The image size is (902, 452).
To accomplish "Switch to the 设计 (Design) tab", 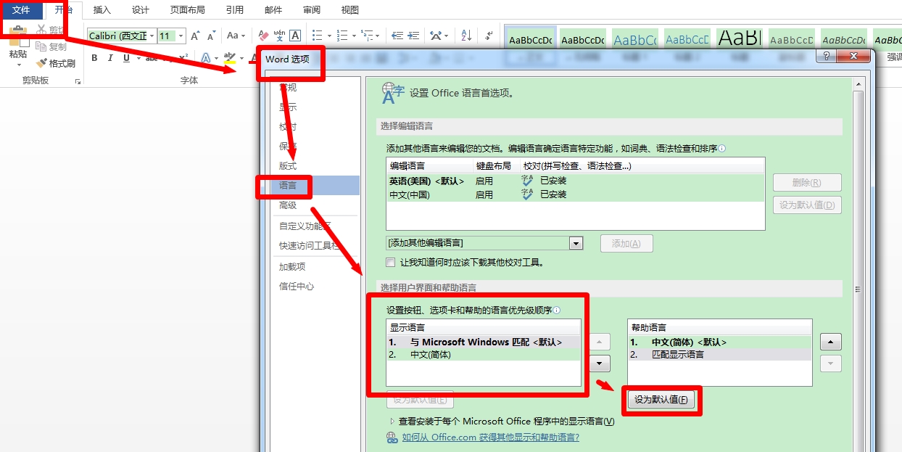I will click(141, 10).
